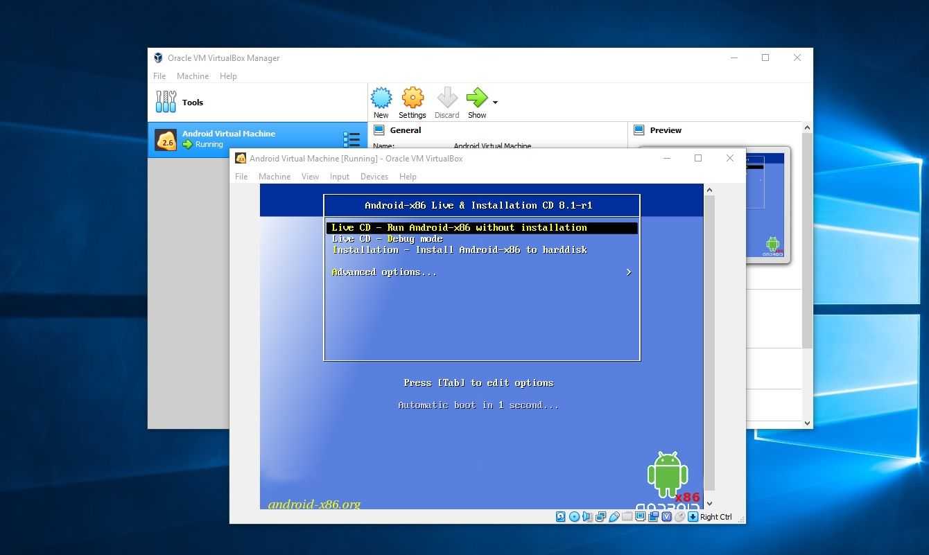Select the Tools entry in VirtualBox Manager
This screenshot has width=929, height=555.
click(257, 102)
